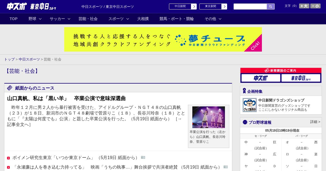Click camera icon after 永瀬廉 article
Viewport: 326px width, 171px height.
point(225,167)
